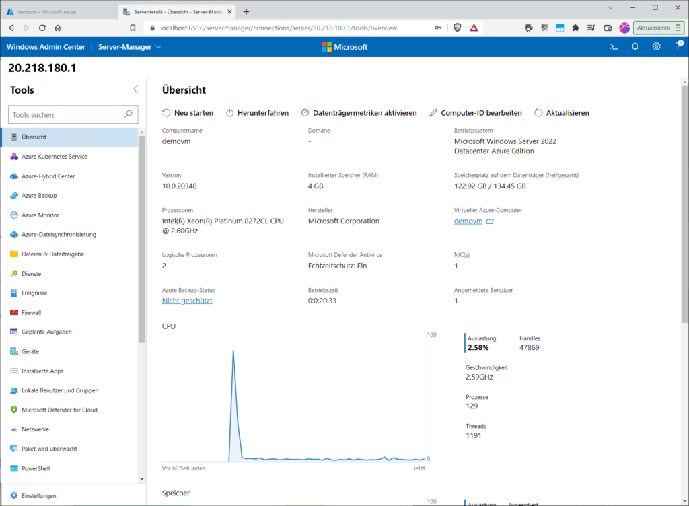Image resolution: width=689 pixels, height=506 pixels.
Task: Bookmark this page icon
Action: coord(133,28)
